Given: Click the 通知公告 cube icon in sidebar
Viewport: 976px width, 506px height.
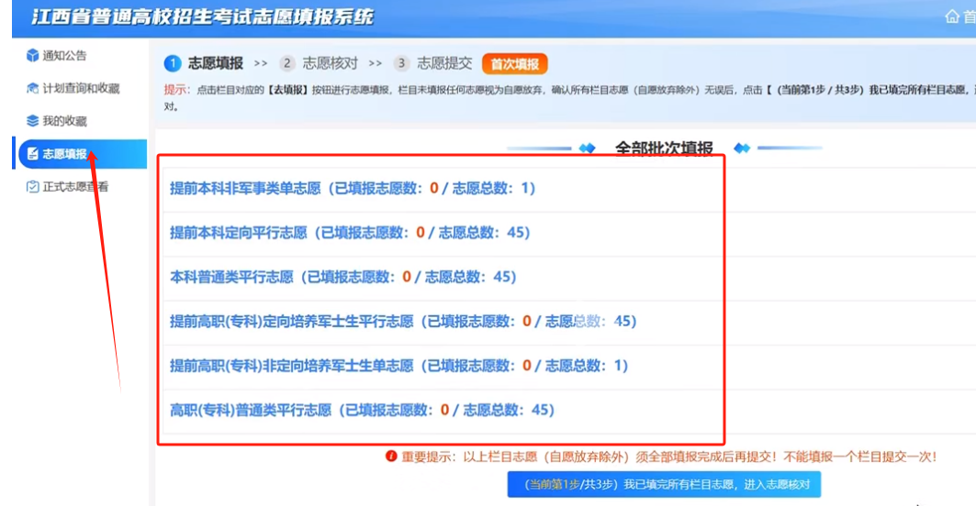Looking at the screenshot, I should point(33,56).
